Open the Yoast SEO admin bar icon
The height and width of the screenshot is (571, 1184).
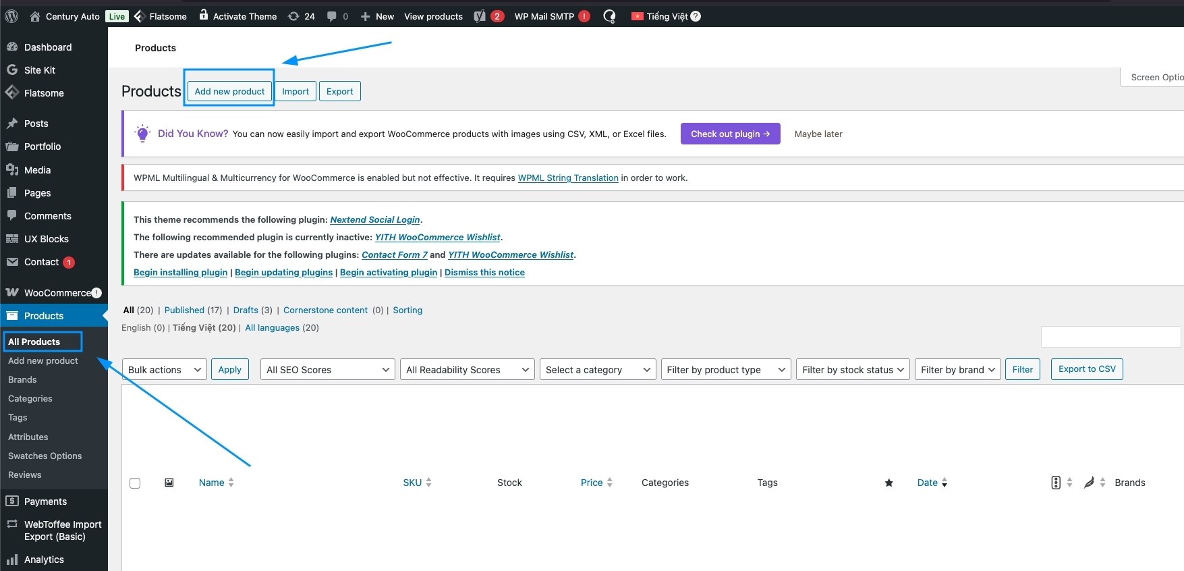pyautogui.click(x=480, y=16)
